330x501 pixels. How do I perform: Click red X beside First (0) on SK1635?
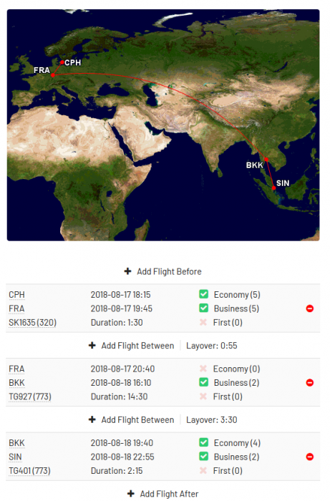coord(203,322)
